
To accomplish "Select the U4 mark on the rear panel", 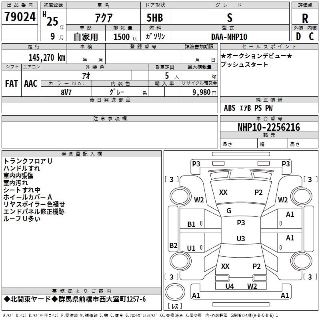I will pos(230,286).
